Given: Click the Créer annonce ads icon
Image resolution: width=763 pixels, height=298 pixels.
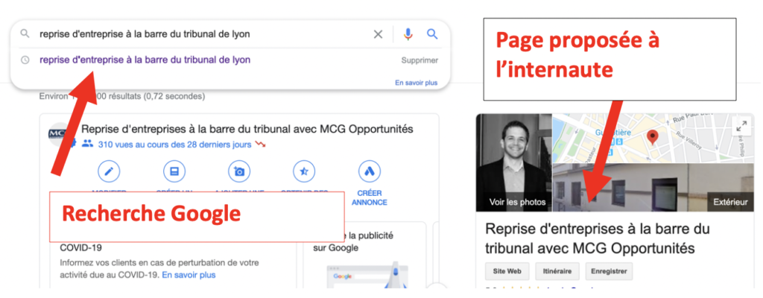Looking at the screenshot, I should coord(370,171).
